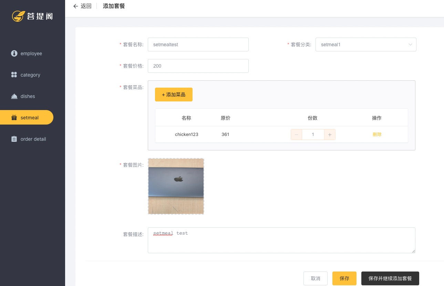This screenshot has width=444, height=286.
Task: Click the dishes cloche icon
Action: pyautogui.click(x=14, y=96)
